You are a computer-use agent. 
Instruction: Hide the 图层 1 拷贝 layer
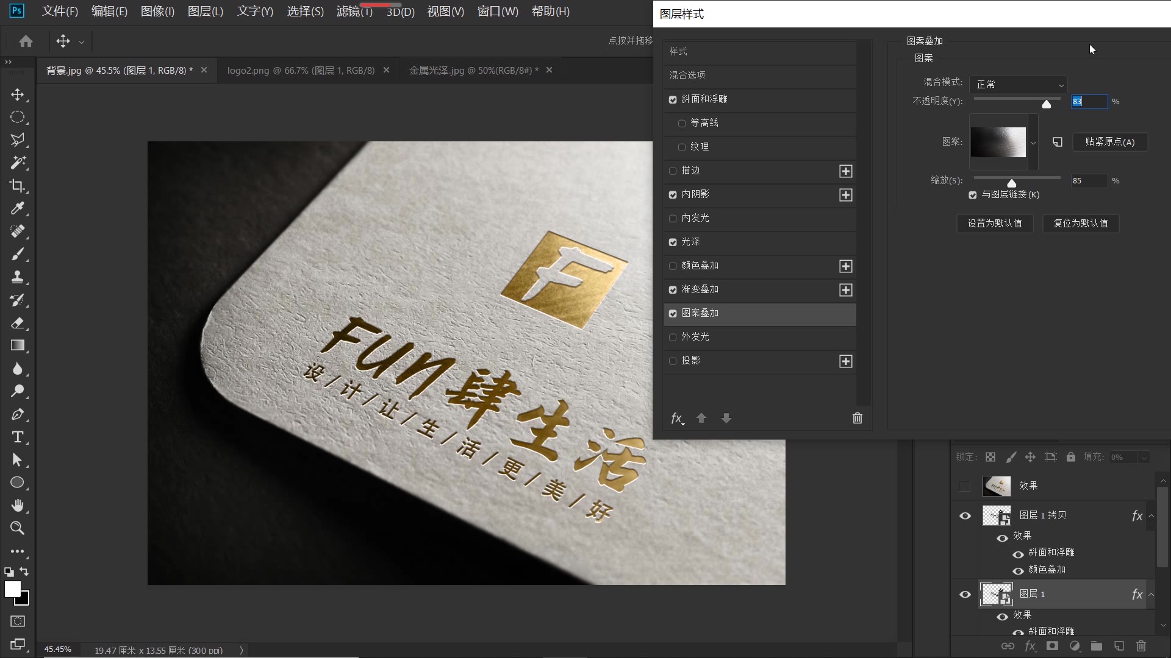click(965, 515)
